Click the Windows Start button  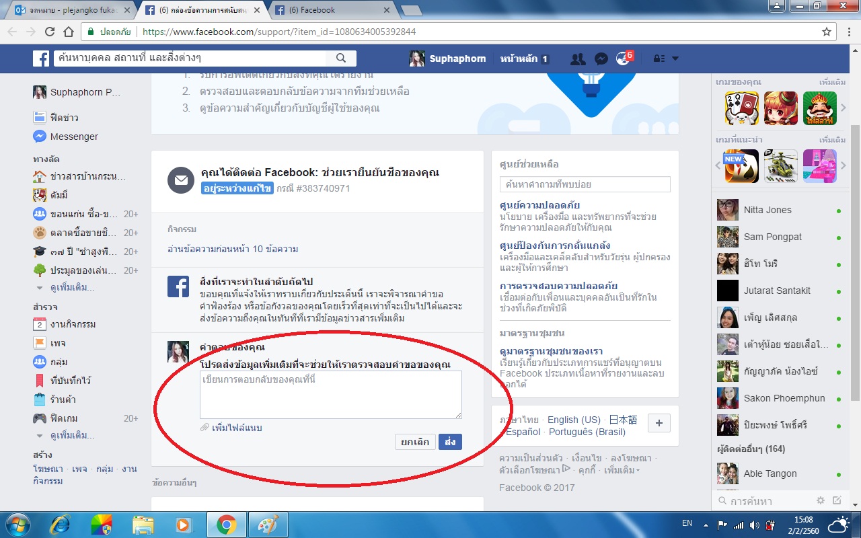pos(18,524)
